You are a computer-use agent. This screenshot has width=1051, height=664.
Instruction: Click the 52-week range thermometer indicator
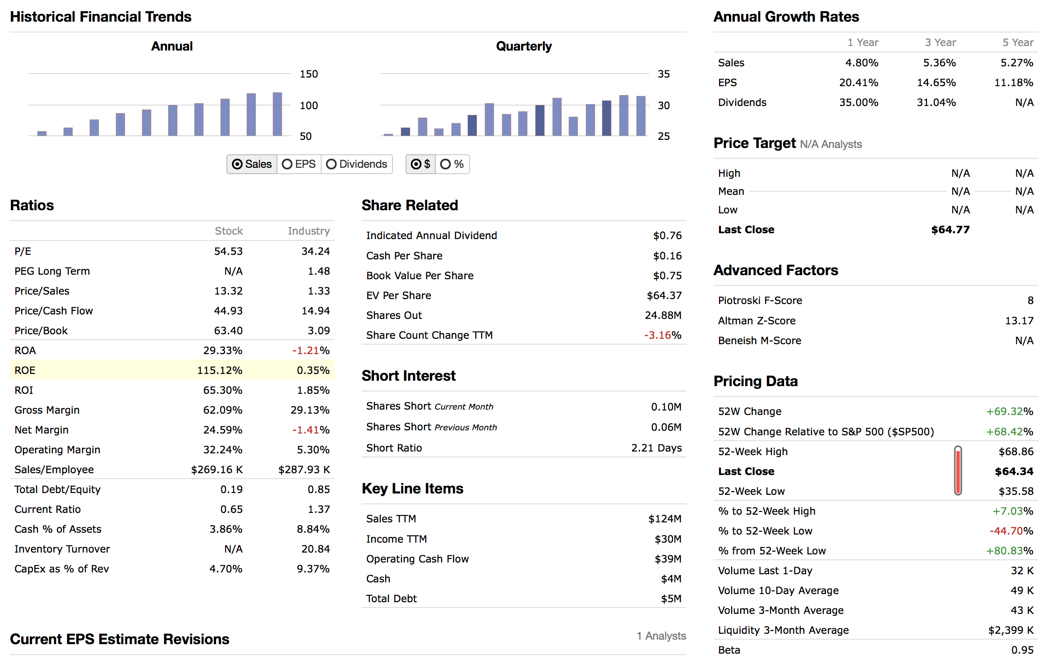pyautogui.click(x=958, y=471)
